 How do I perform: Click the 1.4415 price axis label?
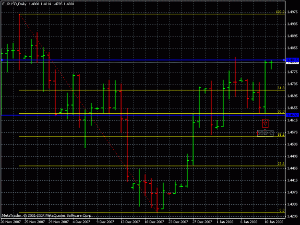(292, 180)
